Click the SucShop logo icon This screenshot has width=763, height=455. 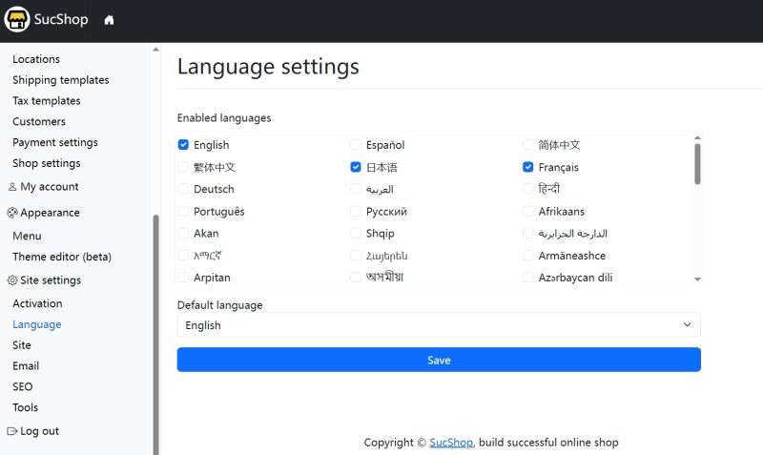click(17, 20)
